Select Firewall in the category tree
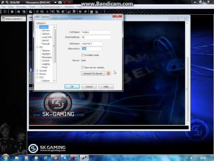Screen dimensions: 214x161 (45, 44)
